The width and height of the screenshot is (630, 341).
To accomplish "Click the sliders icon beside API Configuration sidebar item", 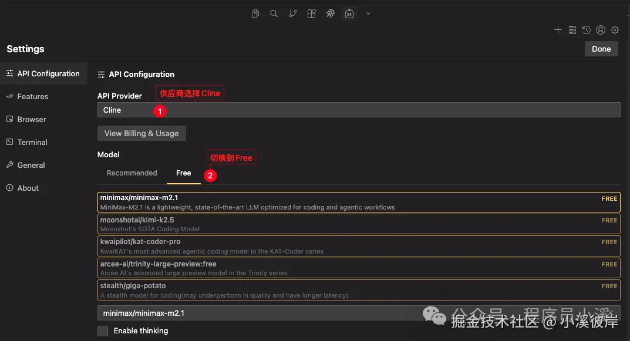I will tap(9, 73).
